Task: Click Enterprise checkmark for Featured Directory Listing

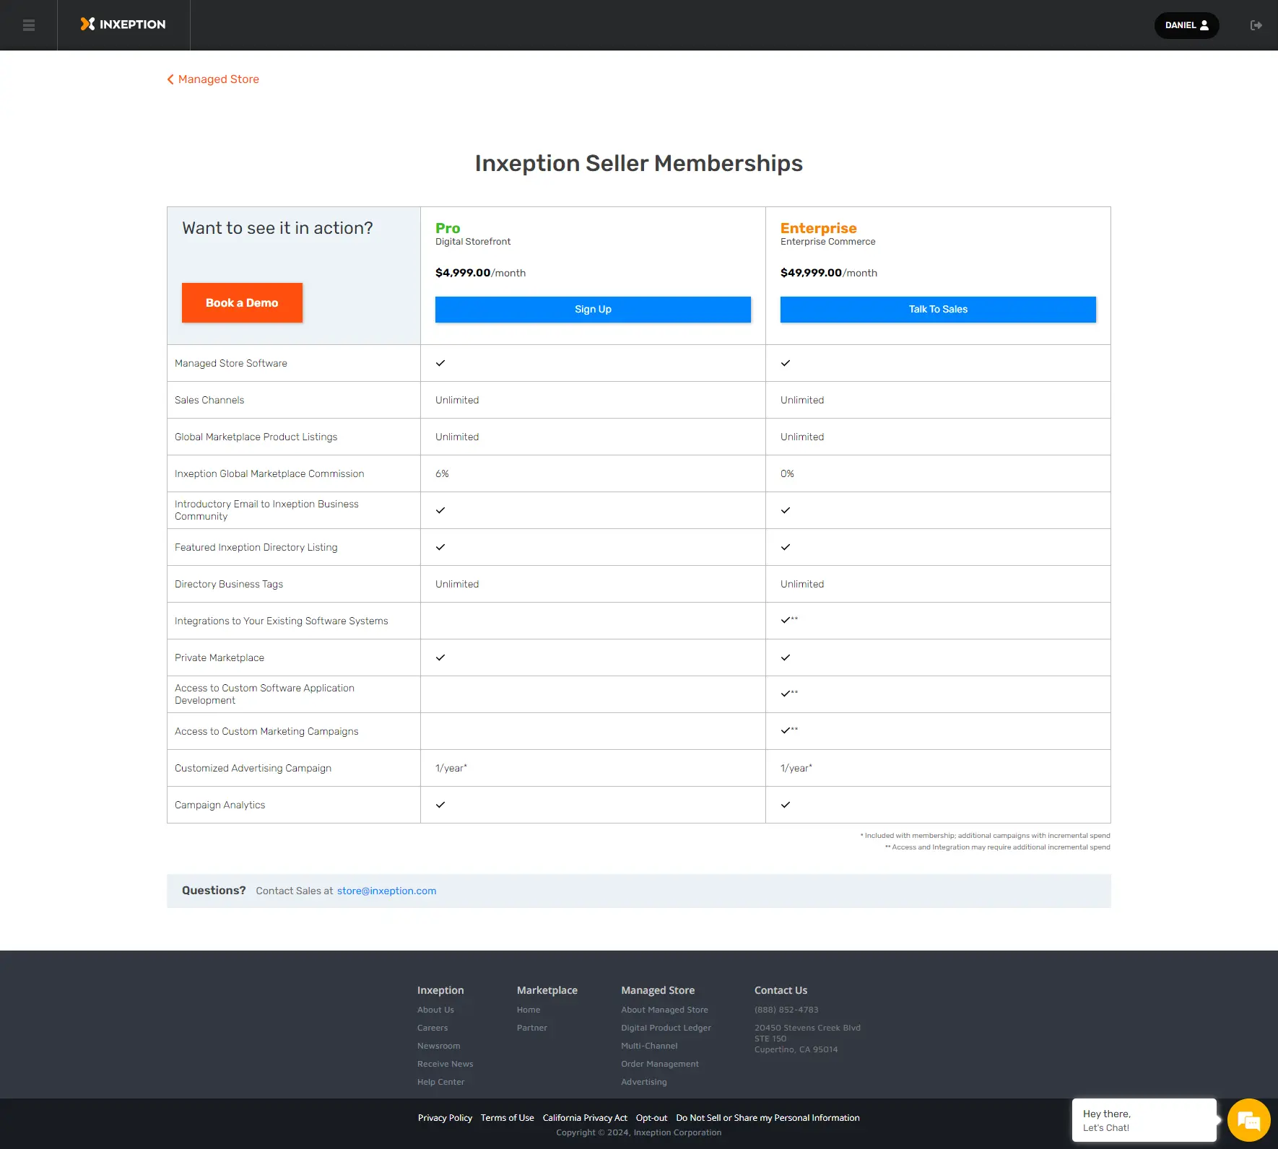Action: tap(786, 547)
